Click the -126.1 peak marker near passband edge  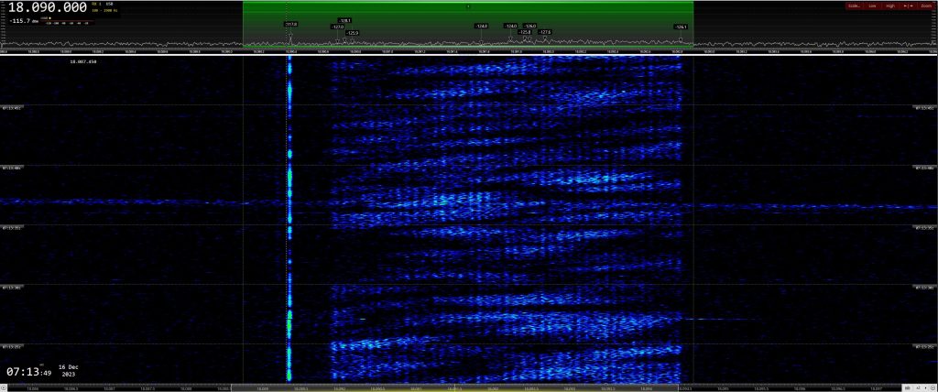coord(681,27)
